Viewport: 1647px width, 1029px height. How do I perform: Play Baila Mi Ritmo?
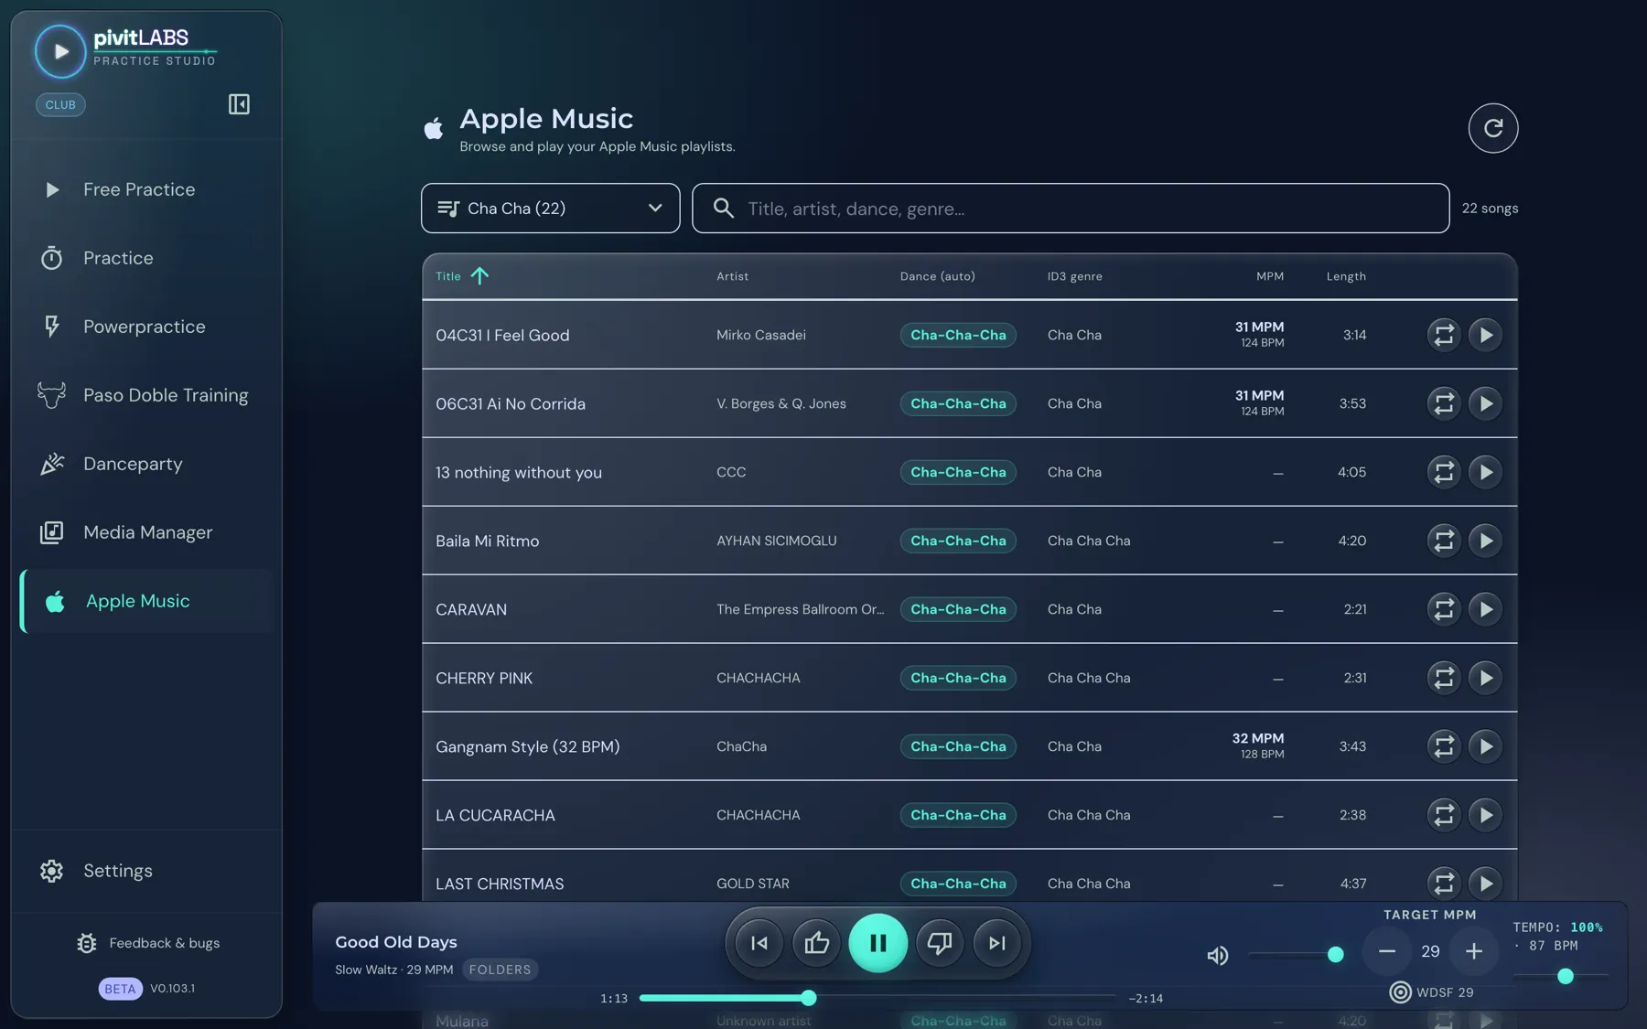(x=1485, y=541)
